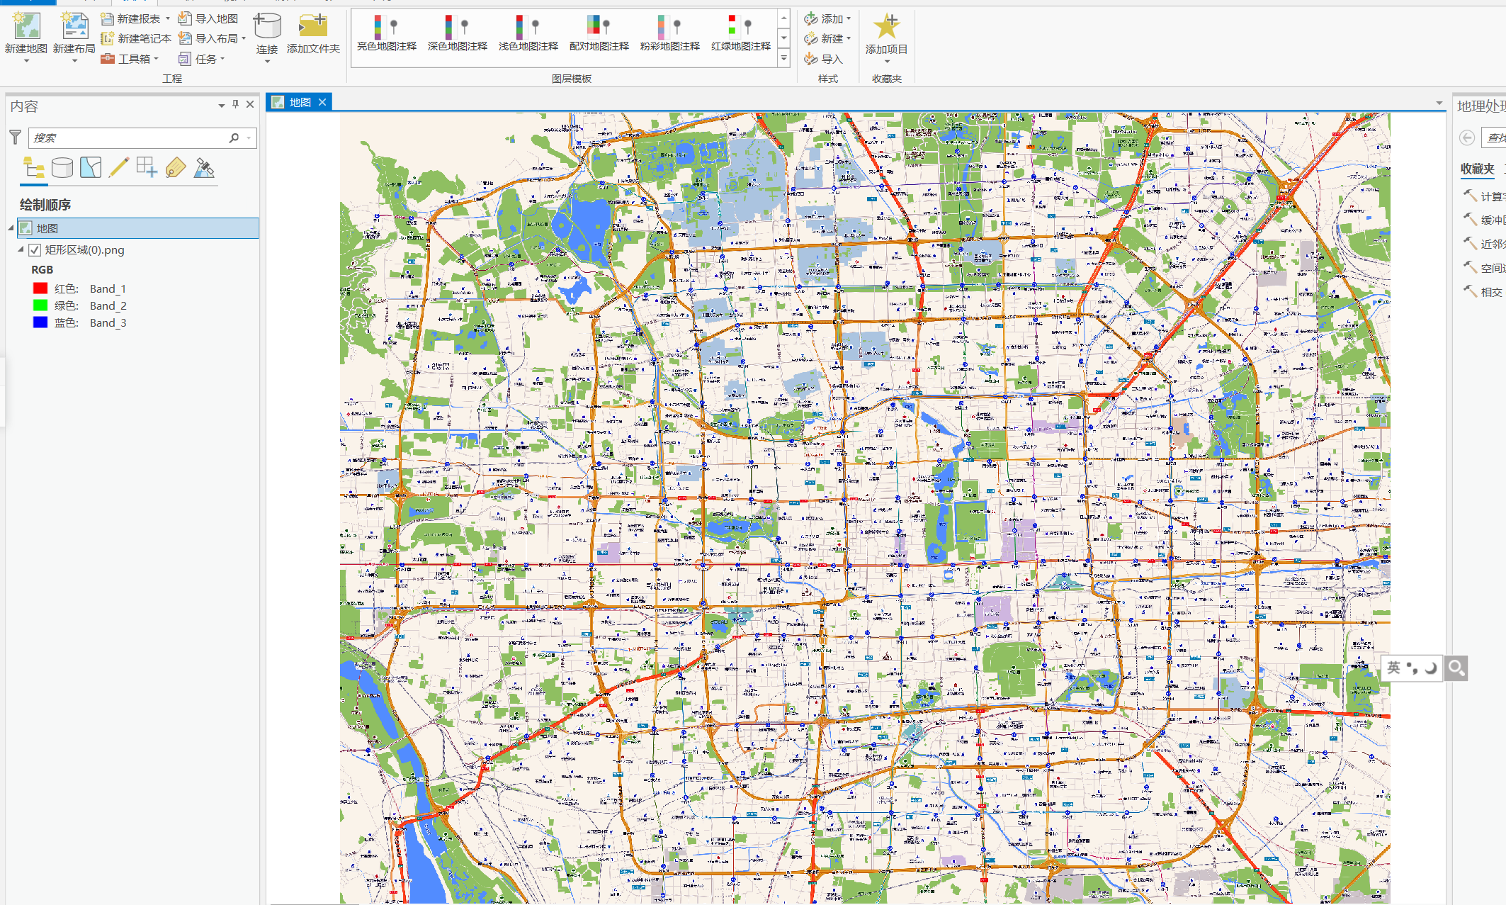
Task: Switch to List By Labeling tag view
Action: coord(176,168)
